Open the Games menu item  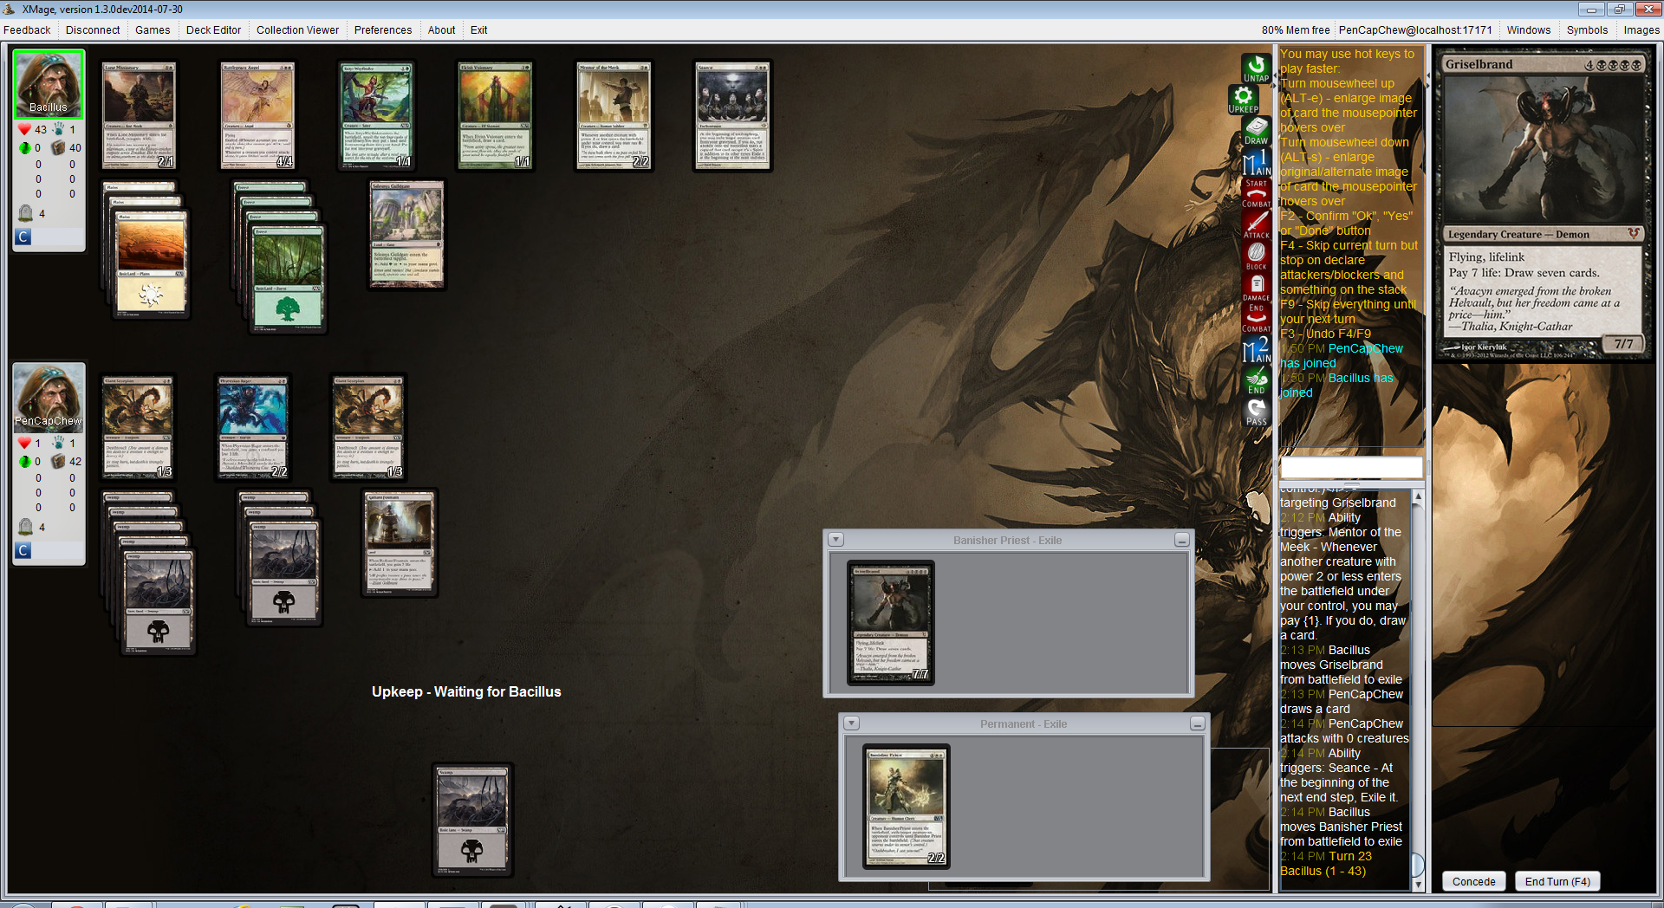click(153, 29)
